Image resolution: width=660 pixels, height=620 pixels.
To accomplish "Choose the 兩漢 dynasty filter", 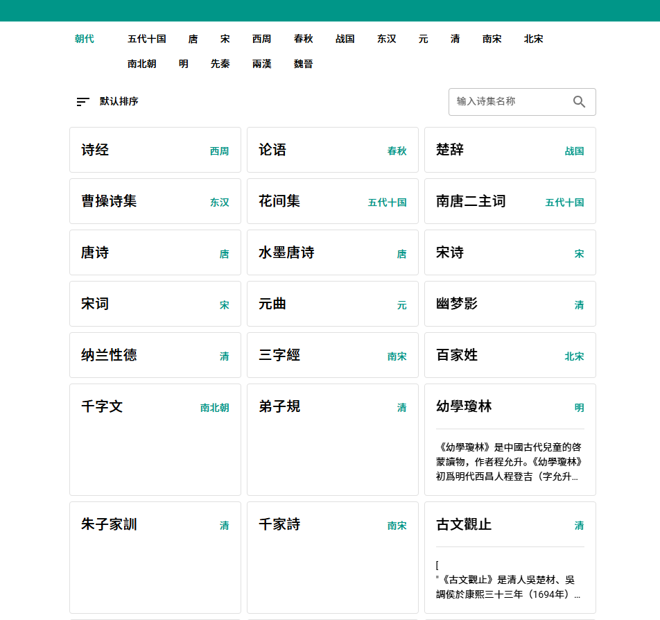I will point(262,64).
